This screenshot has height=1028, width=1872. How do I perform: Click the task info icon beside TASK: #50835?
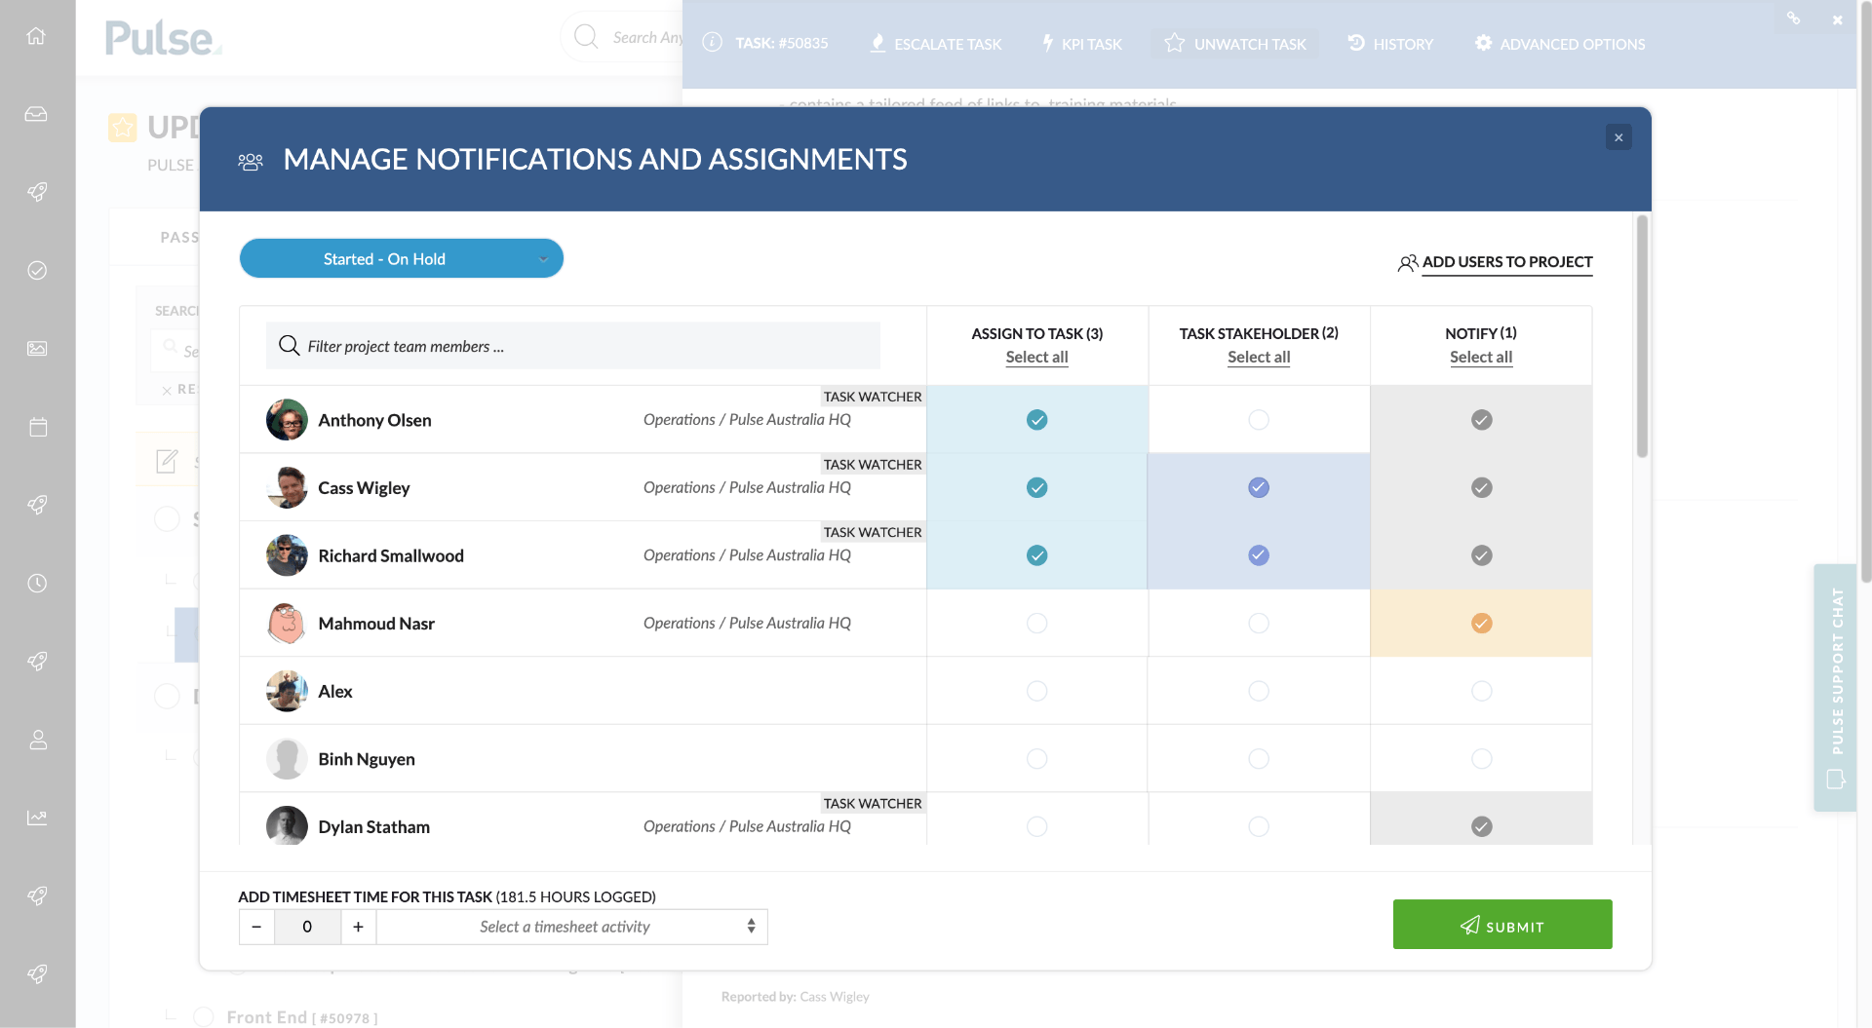tap(713, 43)
